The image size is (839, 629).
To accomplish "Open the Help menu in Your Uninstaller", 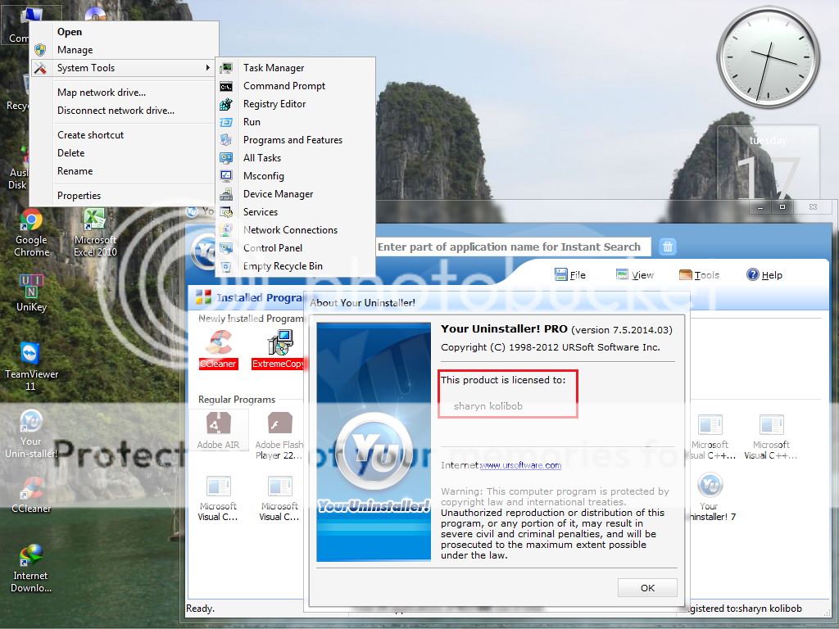I will click(764, 275).
